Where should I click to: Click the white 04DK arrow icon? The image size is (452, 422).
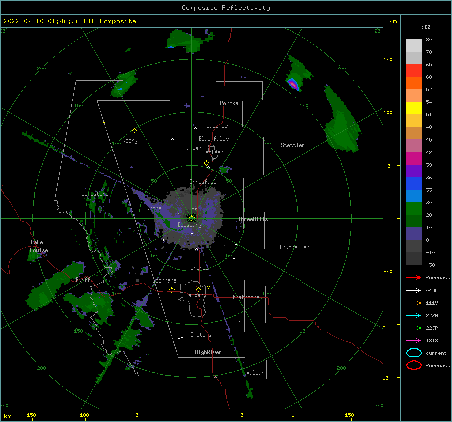(414, 290)
